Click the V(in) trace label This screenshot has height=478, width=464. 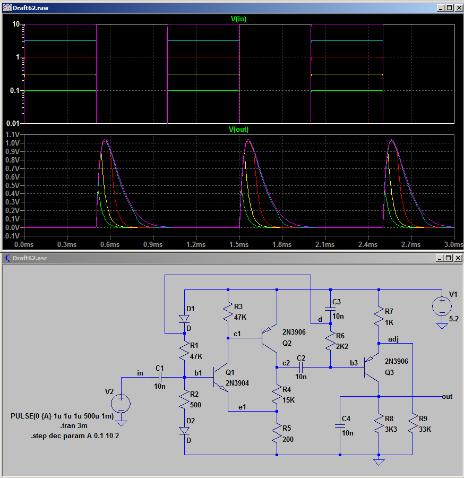click(x=238, y=19)
